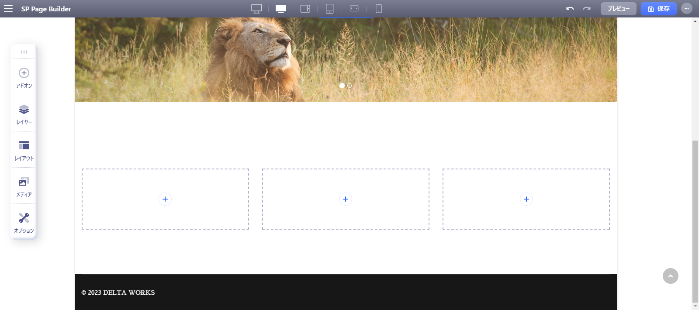Switch to portrait mobile phone view
The height and width of the screenshot is (310, 699).
(379, 9)
